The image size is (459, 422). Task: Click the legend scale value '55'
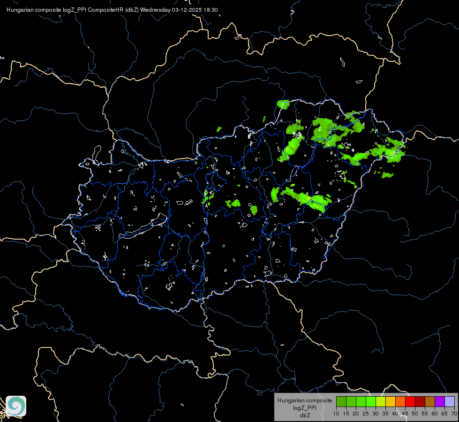pyautogui.click(x=425, y=414)
